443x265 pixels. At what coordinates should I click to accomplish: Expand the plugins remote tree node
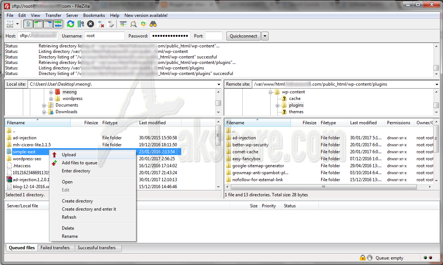pos(277,105)
